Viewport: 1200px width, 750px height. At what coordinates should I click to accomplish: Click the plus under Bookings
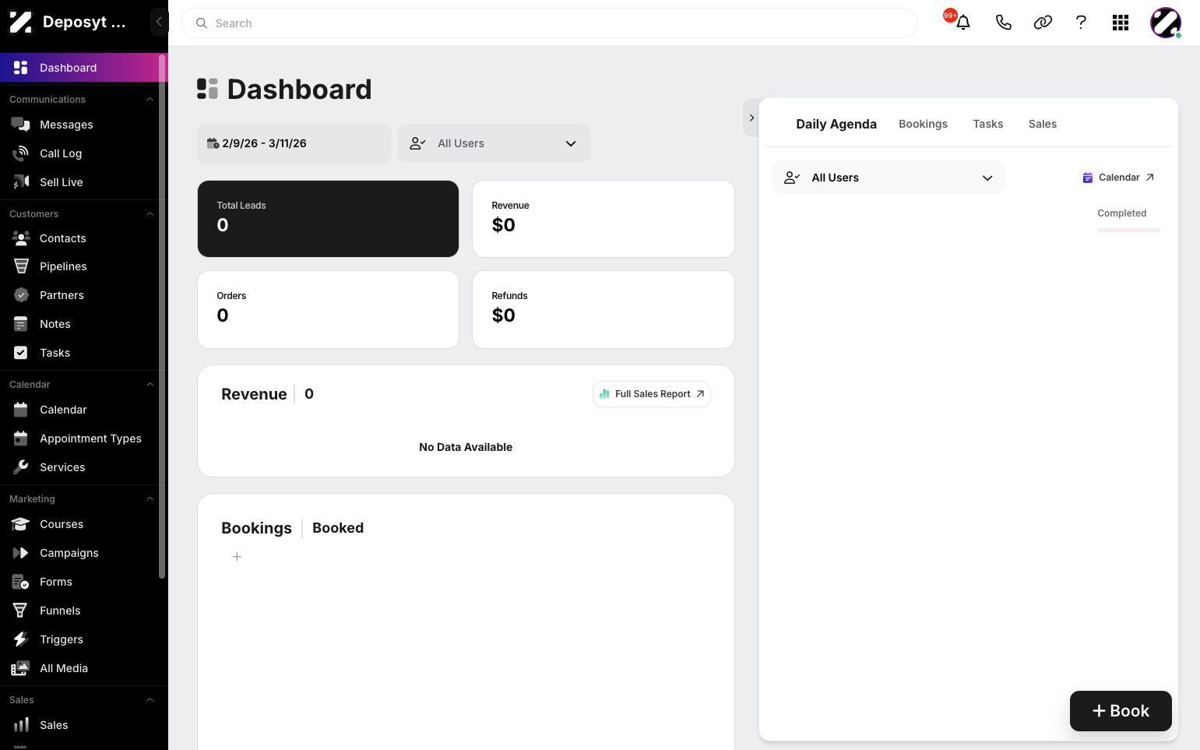[237, 557]
